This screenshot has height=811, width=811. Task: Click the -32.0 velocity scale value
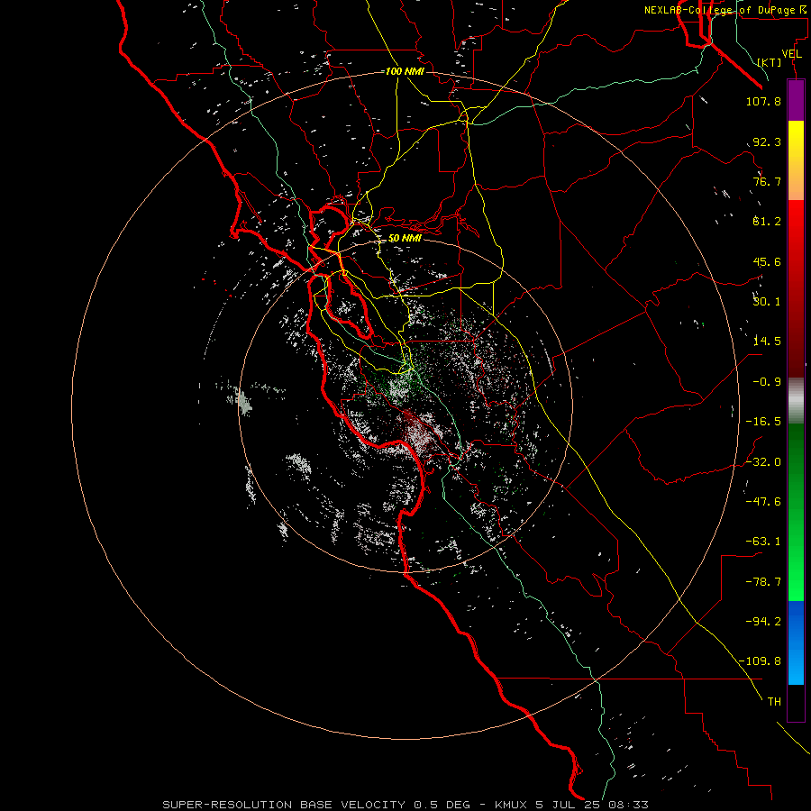coord(763,462)
